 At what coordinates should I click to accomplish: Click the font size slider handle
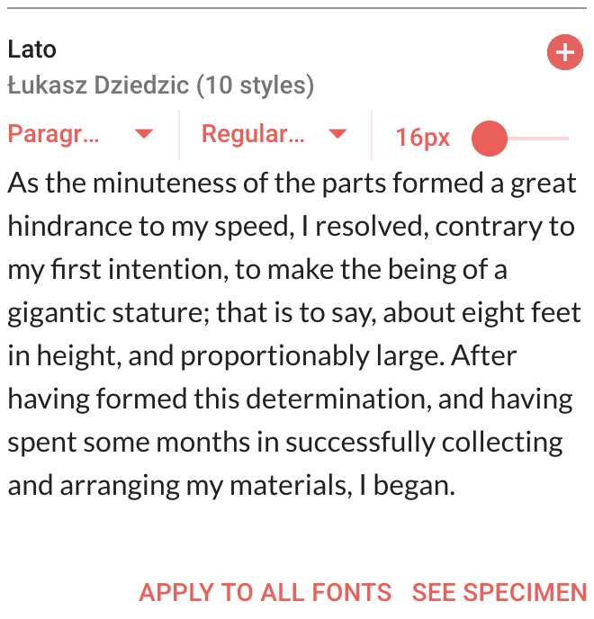coord(490,139)
